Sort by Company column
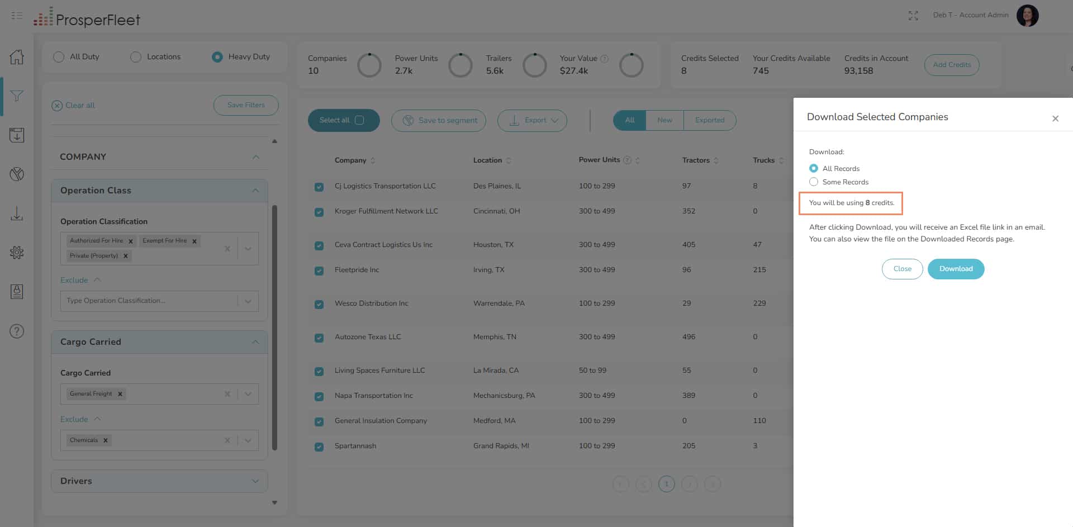The width and height of the screenshot is (1073, 527). [x=373, y=160]
